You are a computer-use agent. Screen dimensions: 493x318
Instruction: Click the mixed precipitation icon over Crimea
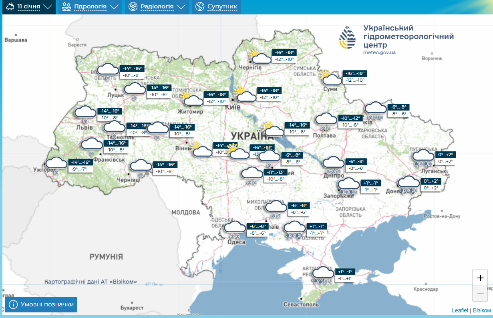click(323, 275)
